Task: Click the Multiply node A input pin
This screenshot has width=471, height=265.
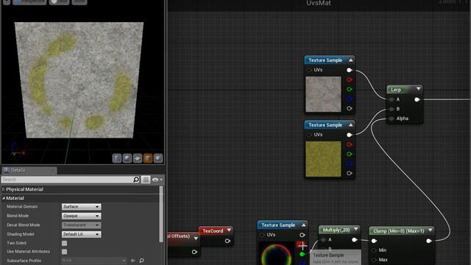Action: pos(323,239)
